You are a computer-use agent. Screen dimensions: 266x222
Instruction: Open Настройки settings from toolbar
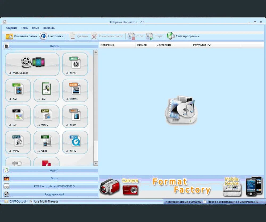point(52,36)
